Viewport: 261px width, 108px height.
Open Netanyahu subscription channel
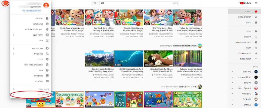(x=244, y=94)
